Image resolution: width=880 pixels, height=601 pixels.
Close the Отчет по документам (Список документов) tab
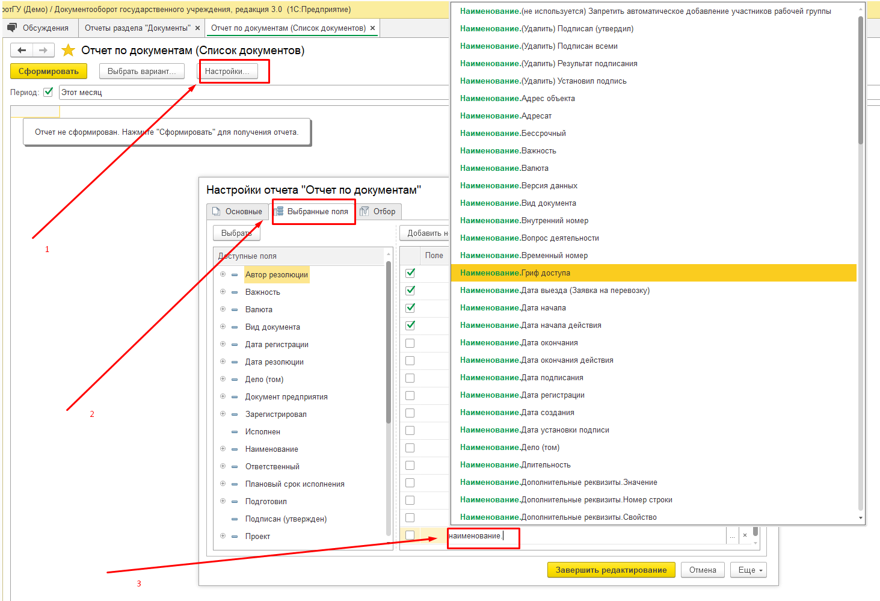point(372,28)
